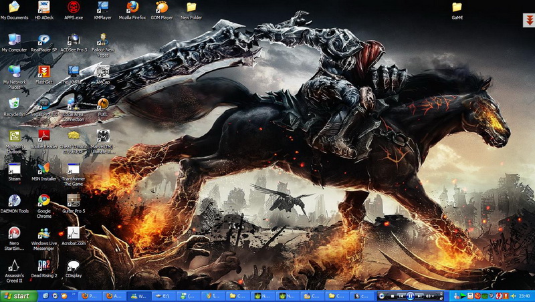This screenshot has height=302, width=535.
Task: Expand the Quick Launch overflow chevron
Action: click(74, 295)
